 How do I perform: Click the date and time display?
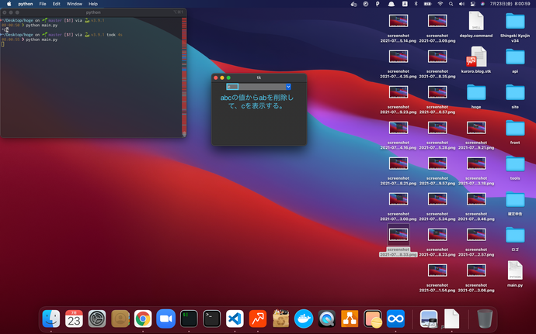(x=510, y=4)
